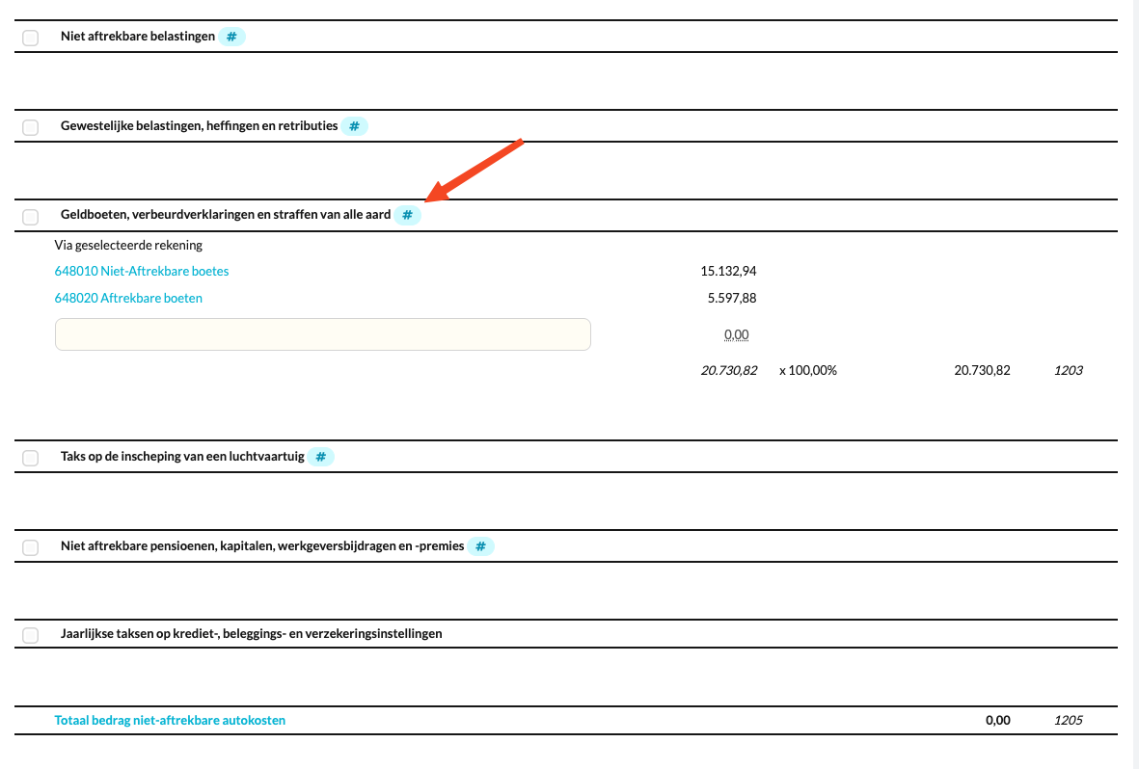The width and height of the screenshot is (1139, 769).
Task: Click the # tag next to Geldboeten, verbeurdverklaringen
Action: [x=408, y=215]
